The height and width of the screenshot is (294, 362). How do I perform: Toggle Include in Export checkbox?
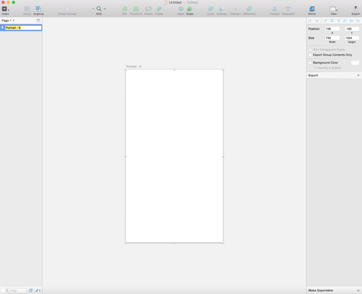[315, 68]
